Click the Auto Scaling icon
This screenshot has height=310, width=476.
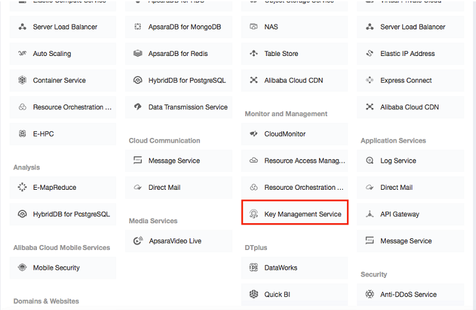[x=23, y=54]
